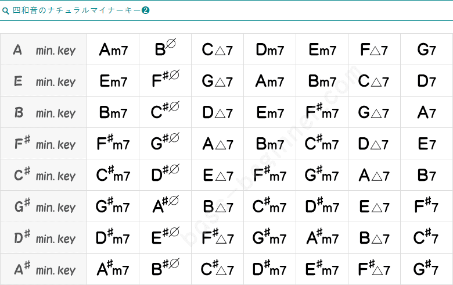453x285 pixels.
Task: Click the D7 chord in E minor row
Action: (x=426, y=81)
